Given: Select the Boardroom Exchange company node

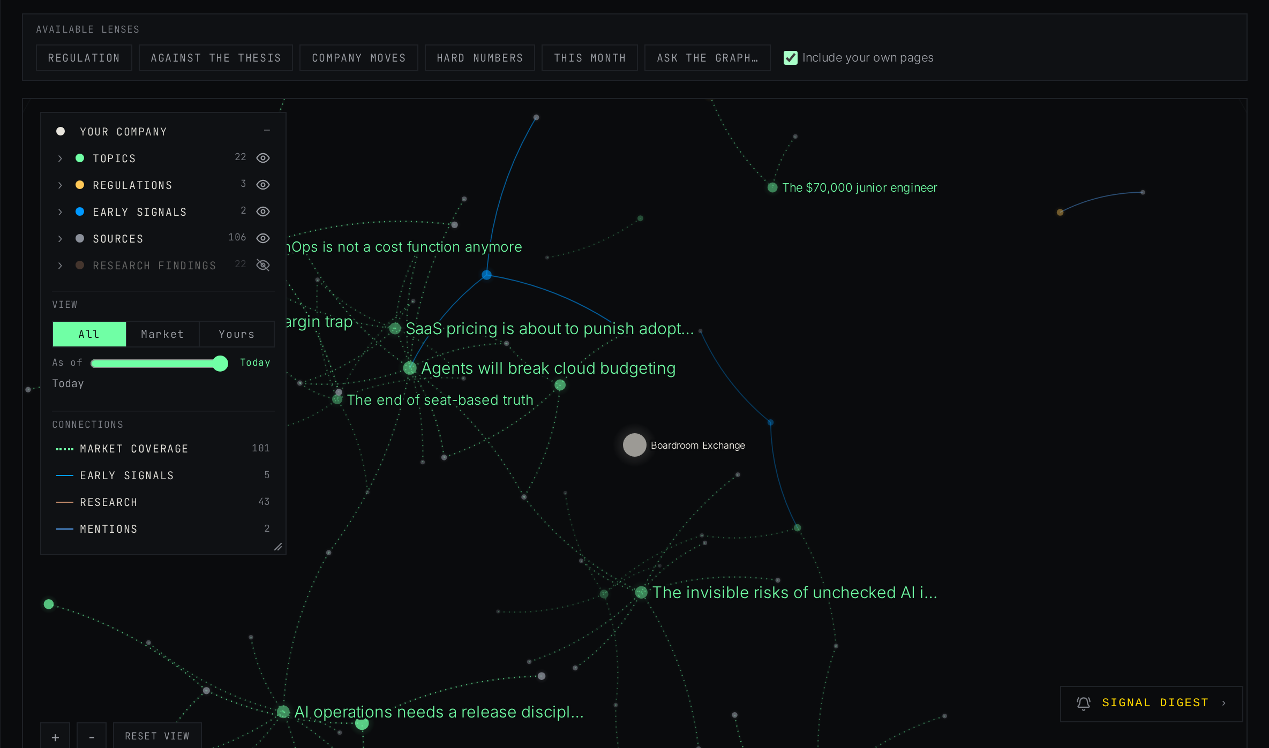Looking at the screenshot, I should pyautogui.click(x=634, y=445).
